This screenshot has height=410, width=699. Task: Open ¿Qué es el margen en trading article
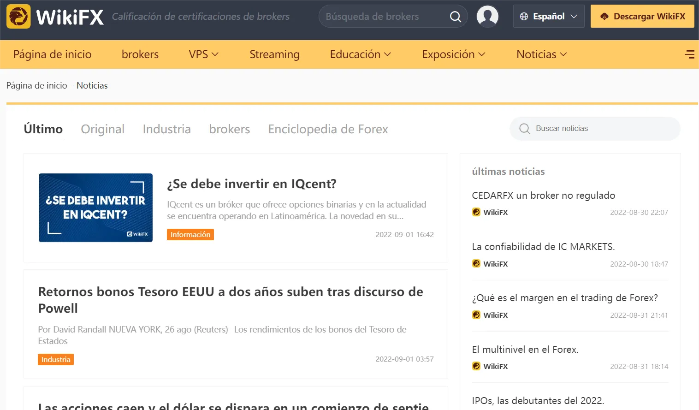click(565, 298)
